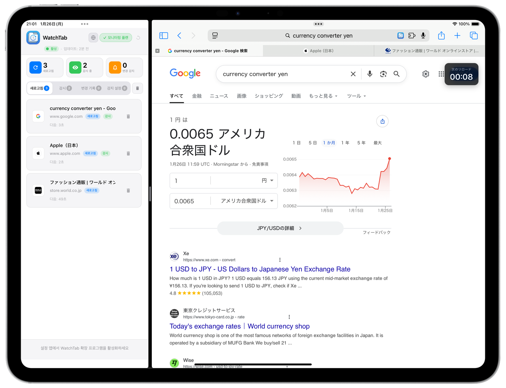The width and height of the screenshot is (506, 388).
Task: Select the 金融 search filter
Action: 197,96
